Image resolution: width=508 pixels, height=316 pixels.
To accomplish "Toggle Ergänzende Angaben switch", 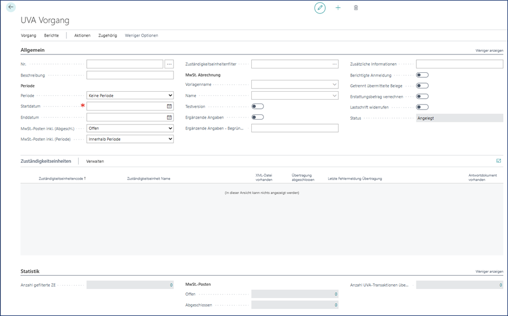I will [257, 117].
